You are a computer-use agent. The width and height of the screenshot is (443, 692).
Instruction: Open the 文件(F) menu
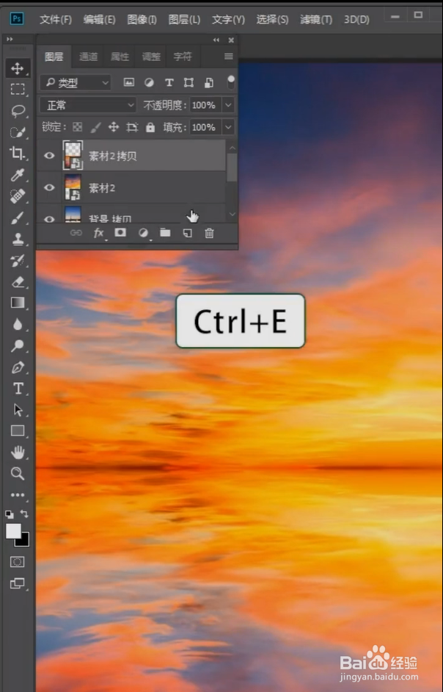coord(56,19)
